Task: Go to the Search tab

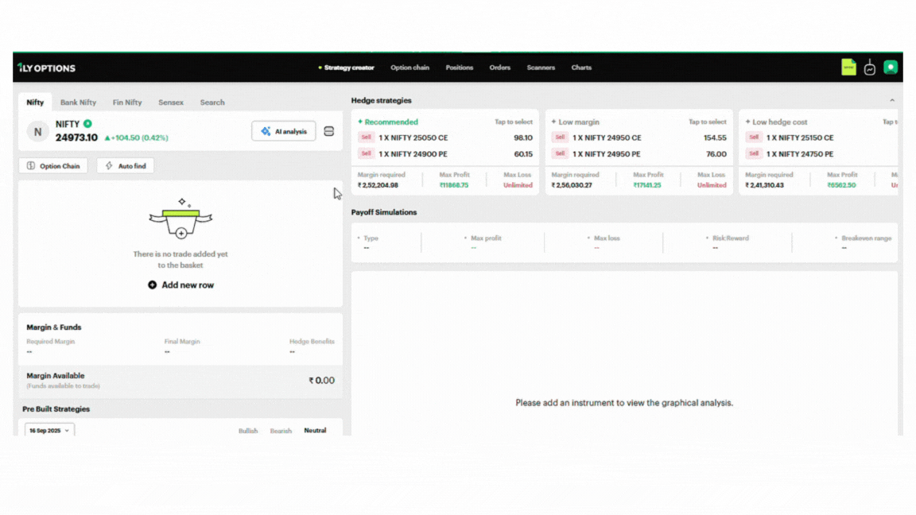Action: tap(212, 103)
